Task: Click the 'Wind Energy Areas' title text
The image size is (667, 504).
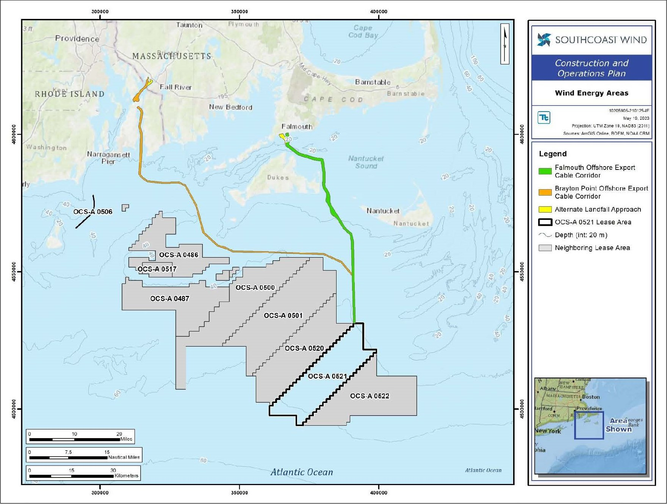Action: pyautogui.click(x=591, y=93)
